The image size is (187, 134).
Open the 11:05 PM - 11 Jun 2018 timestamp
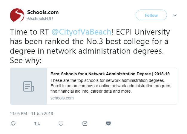[31, 113]
